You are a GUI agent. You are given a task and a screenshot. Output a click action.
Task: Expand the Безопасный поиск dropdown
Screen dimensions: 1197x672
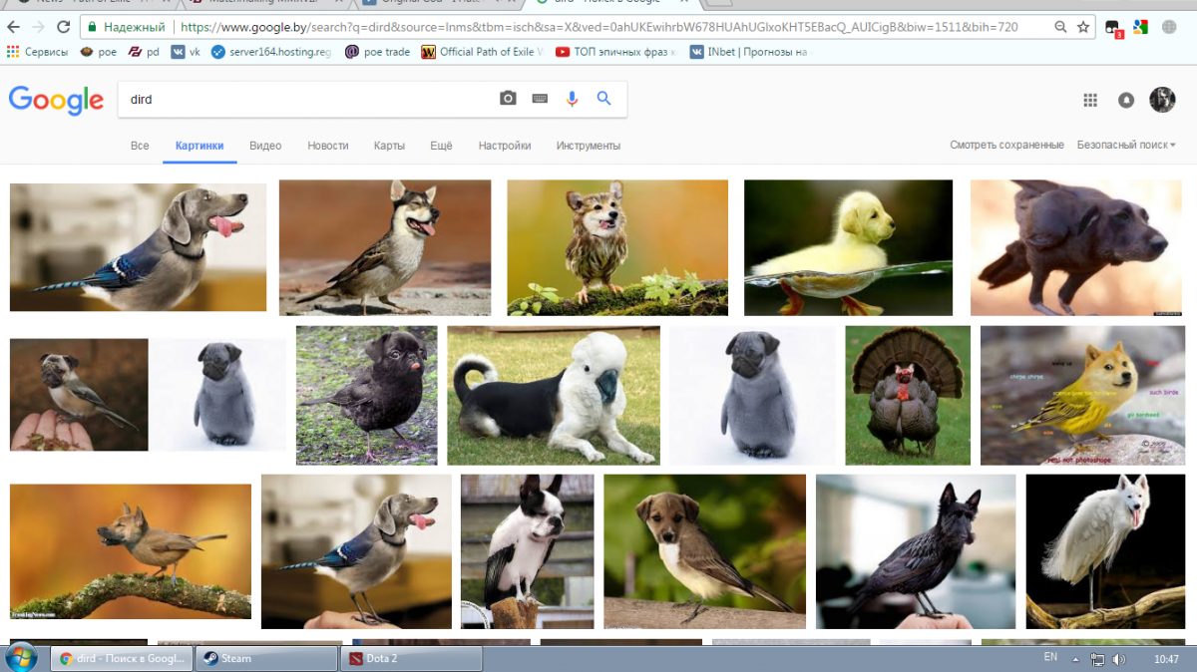pyautogui.click(x=1125, y=146)
